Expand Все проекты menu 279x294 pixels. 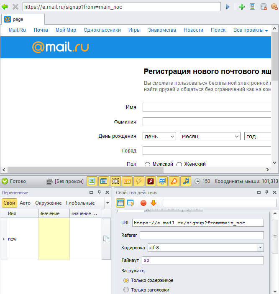[251, 30]
